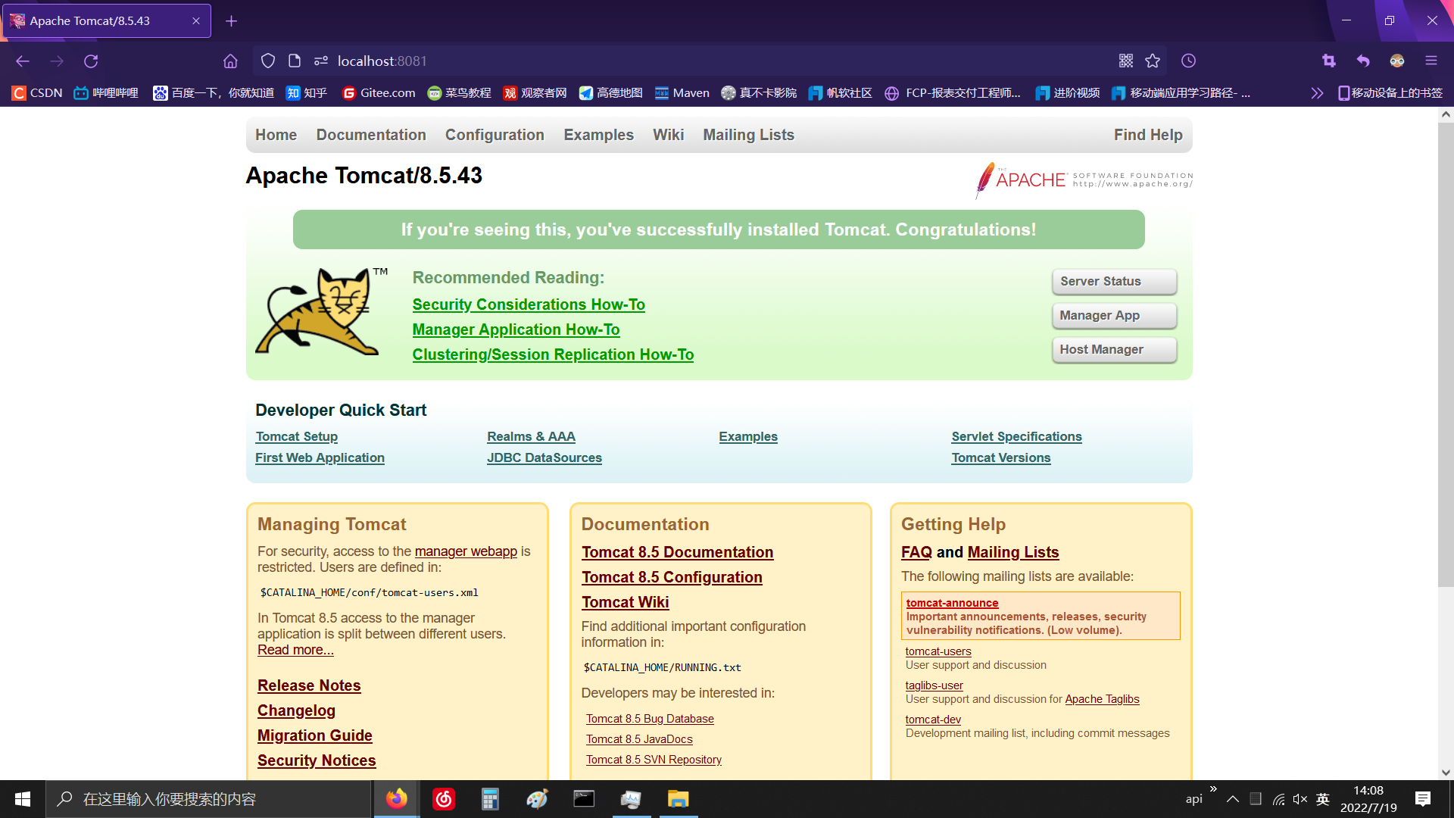Open the Gitee.com bookmark
Image resolution: width=1454 pixels, height=818 pixels.
coord(379,92)
